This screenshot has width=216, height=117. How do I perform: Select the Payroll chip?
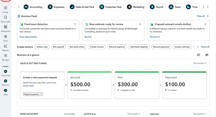[x=157, y=7]
